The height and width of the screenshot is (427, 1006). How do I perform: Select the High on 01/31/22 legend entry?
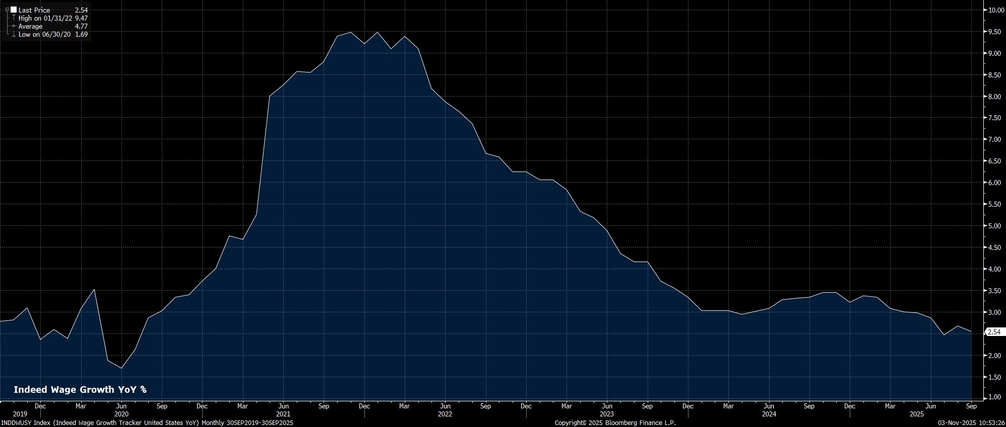click(x=44, y=18)
